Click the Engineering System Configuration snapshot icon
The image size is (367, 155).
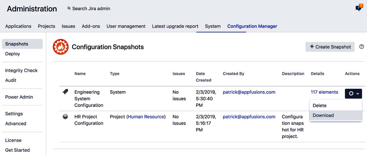(x=65, y=92)
